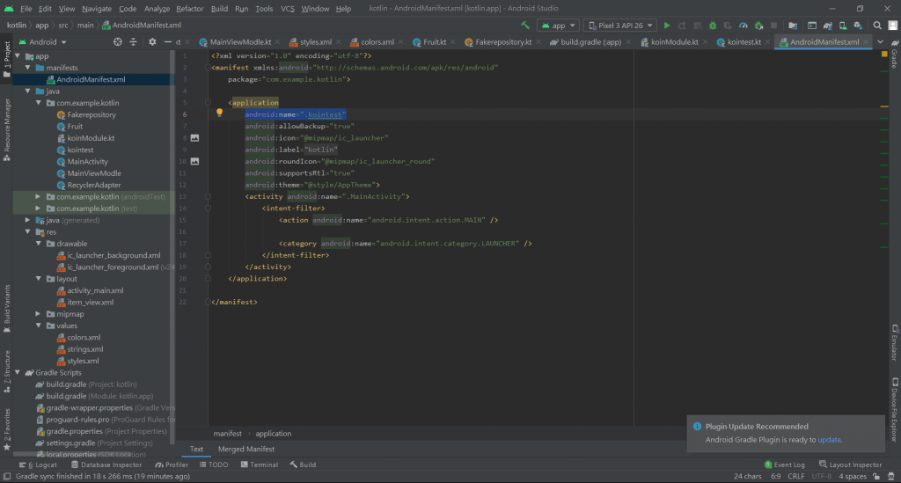This screenshot has width=901, height=483.
Task: Open the Resource Manager side tab
Action: click(x=6, y=129)
